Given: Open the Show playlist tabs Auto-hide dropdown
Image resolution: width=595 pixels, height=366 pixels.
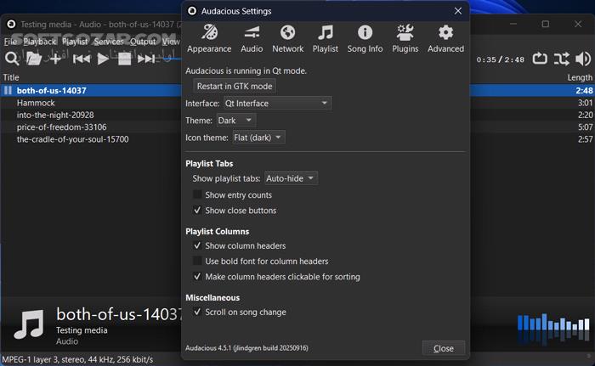Looking at the screenshot, I should click(291, 178).
